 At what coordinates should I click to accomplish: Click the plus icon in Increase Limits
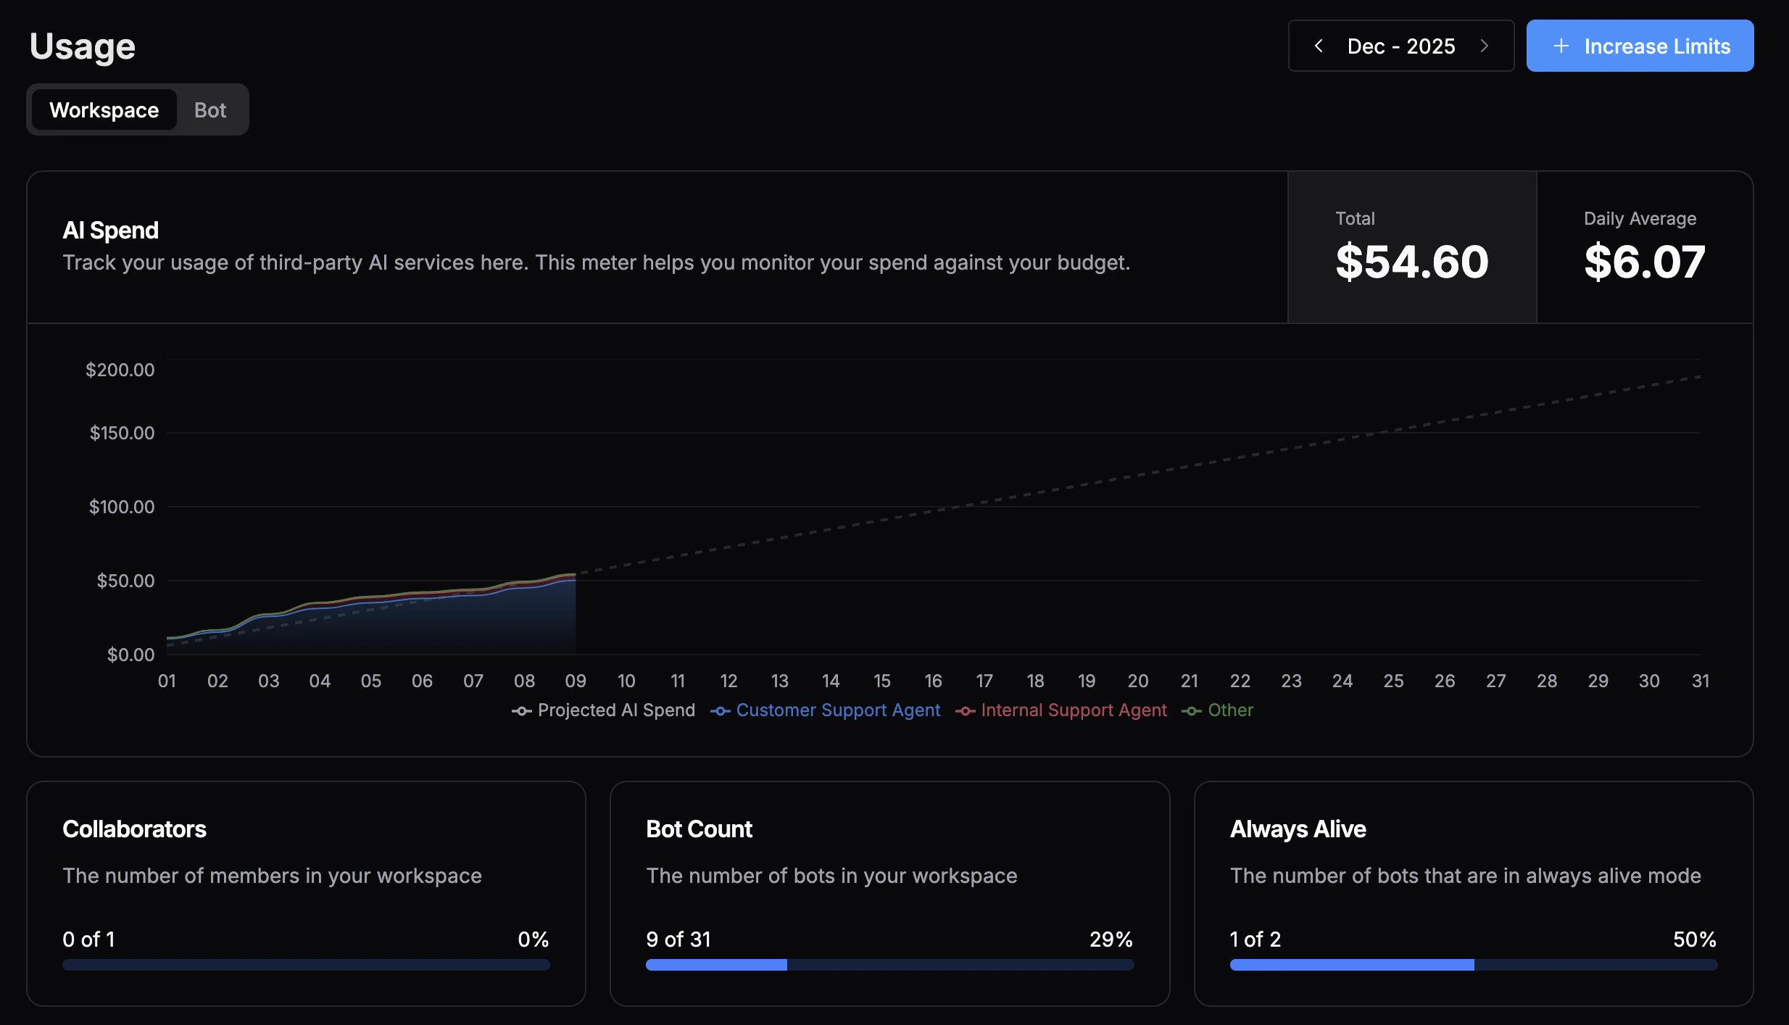pos(1561,46)
